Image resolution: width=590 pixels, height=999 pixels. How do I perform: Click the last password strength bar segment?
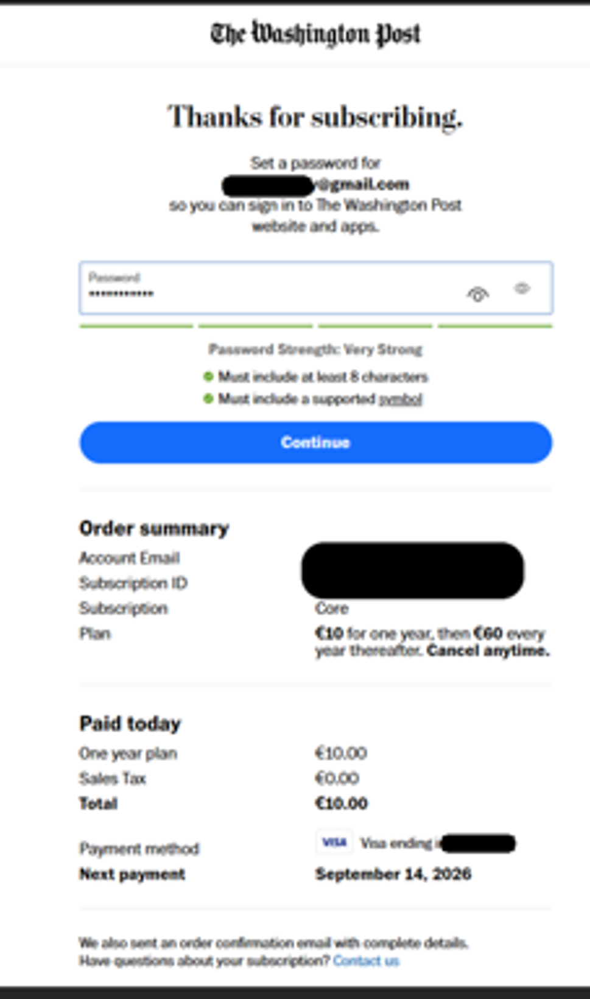click(495, 327)
